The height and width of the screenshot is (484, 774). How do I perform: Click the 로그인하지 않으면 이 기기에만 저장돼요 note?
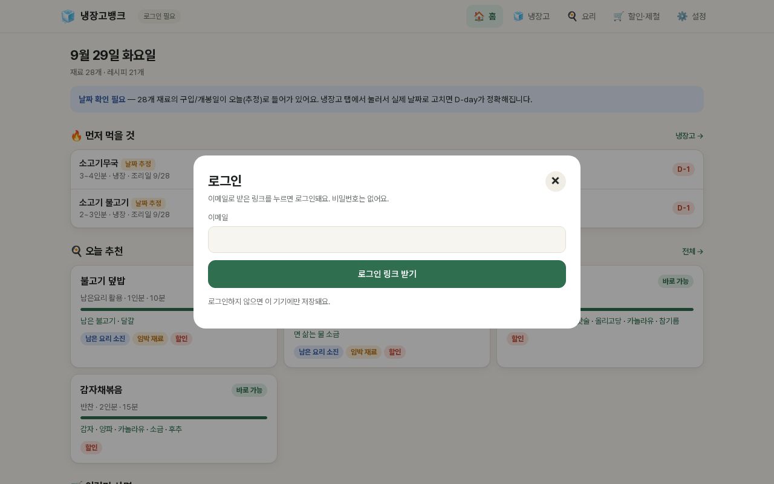click(x=269, y=301)
